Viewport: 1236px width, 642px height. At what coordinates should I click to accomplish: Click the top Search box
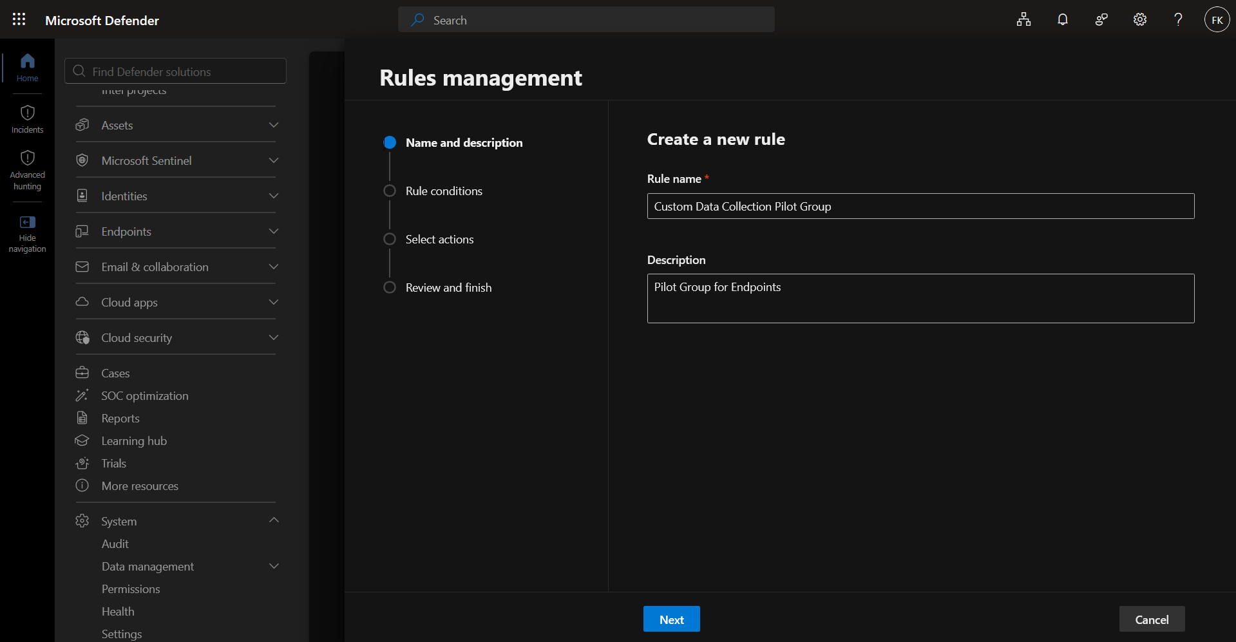[586, 19]
